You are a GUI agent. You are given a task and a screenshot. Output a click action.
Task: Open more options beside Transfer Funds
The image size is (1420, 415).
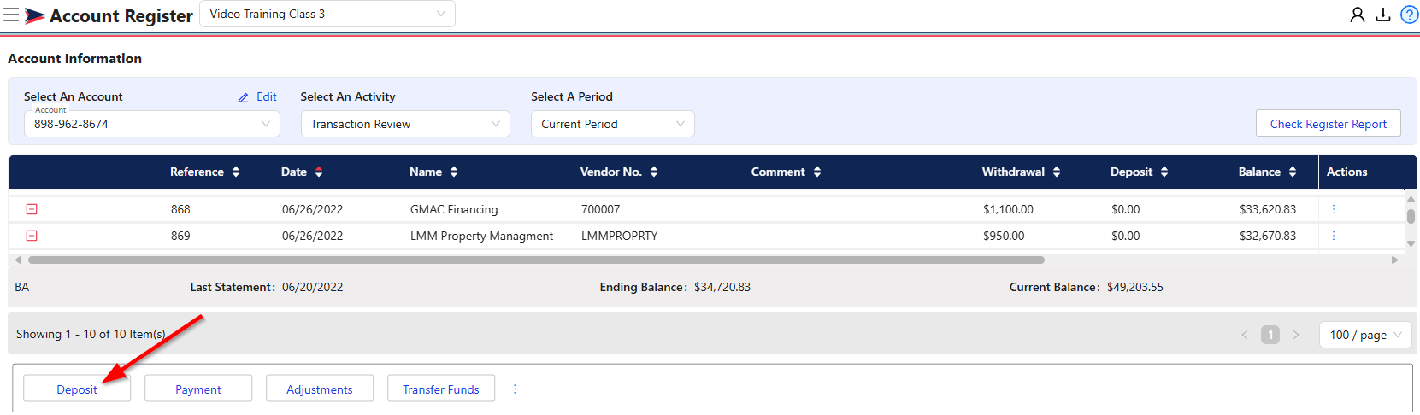pos(515,389)
